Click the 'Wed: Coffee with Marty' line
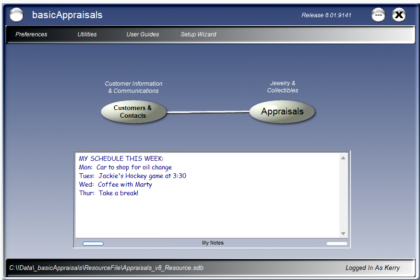This screenshot has width=420, height=280. (116, 184)
